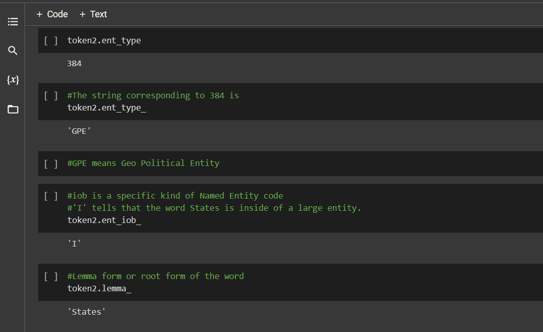The height and width of the screenshot is (332, 543).
Task: Run the GPE means Geo Political Entity cell
Action: tap(50, 163)
